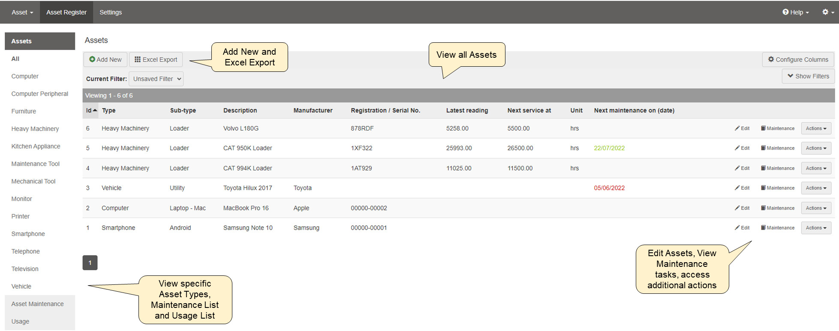Filter assets by Heavy Machinery type
Screen dimensions: 839x331
35,129
